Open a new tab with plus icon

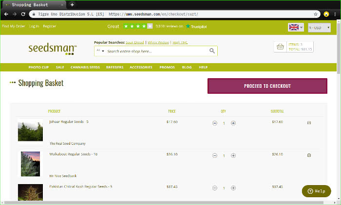pyautogui.click(x=72, y=4)
